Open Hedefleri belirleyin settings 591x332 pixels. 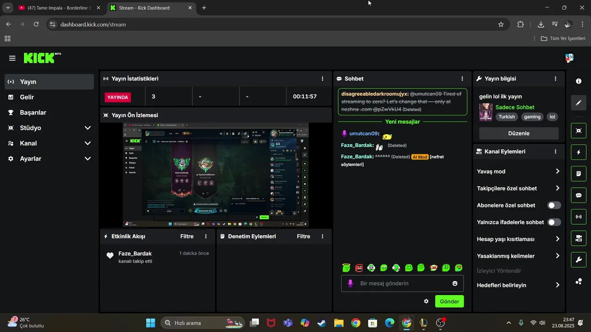[519, 285]
